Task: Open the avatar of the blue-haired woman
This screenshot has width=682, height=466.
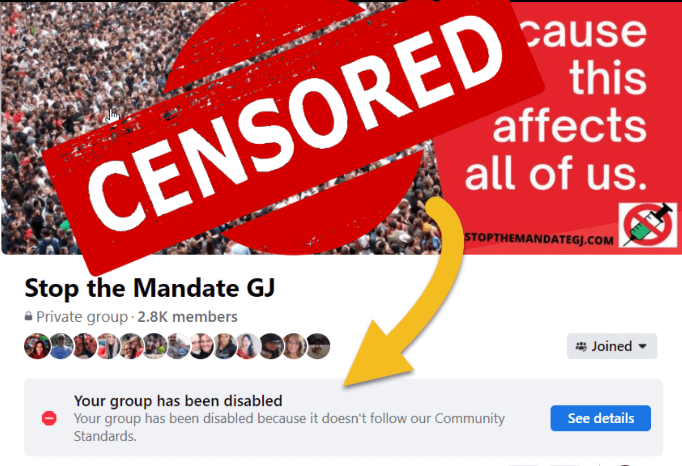Action: click(x=248, y=346)
